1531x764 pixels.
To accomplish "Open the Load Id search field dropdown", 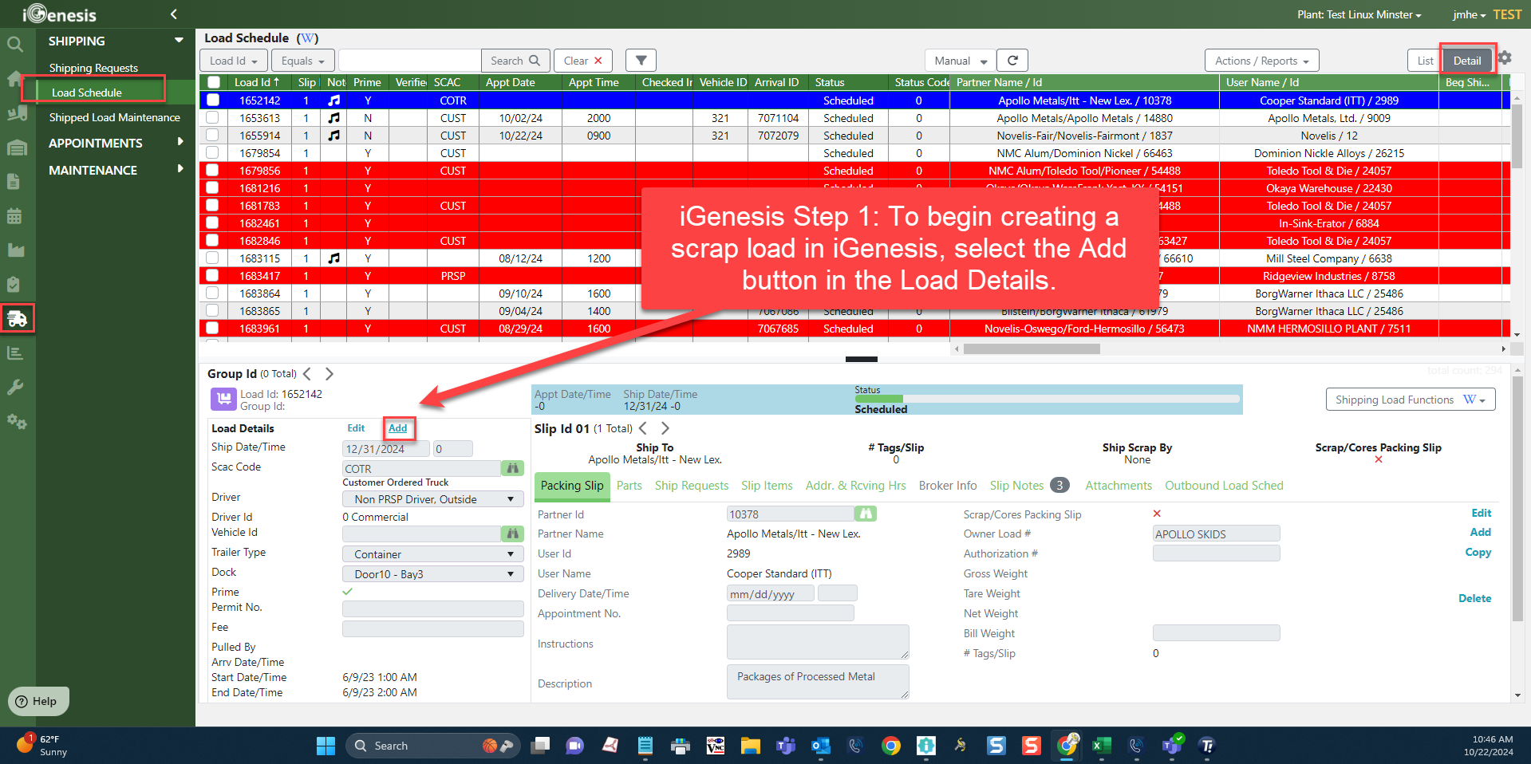I will [x=234, y=61].
